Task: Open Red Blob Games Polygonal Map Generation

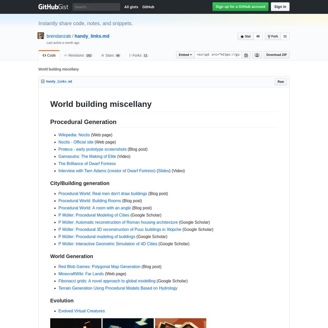Action: pyautogui.click(x=99, y=266)
